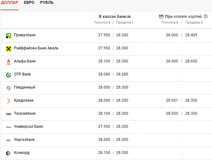Image resolution: width=212 pixels, height=160 pixels.
Task: Open the Универсал Банк link
Action: pyautogui.click(x=28, y=127)
